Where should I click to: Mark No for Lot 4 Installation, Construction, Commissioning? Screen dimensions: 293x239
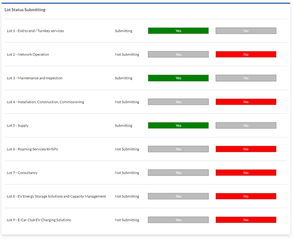point(246,102)
